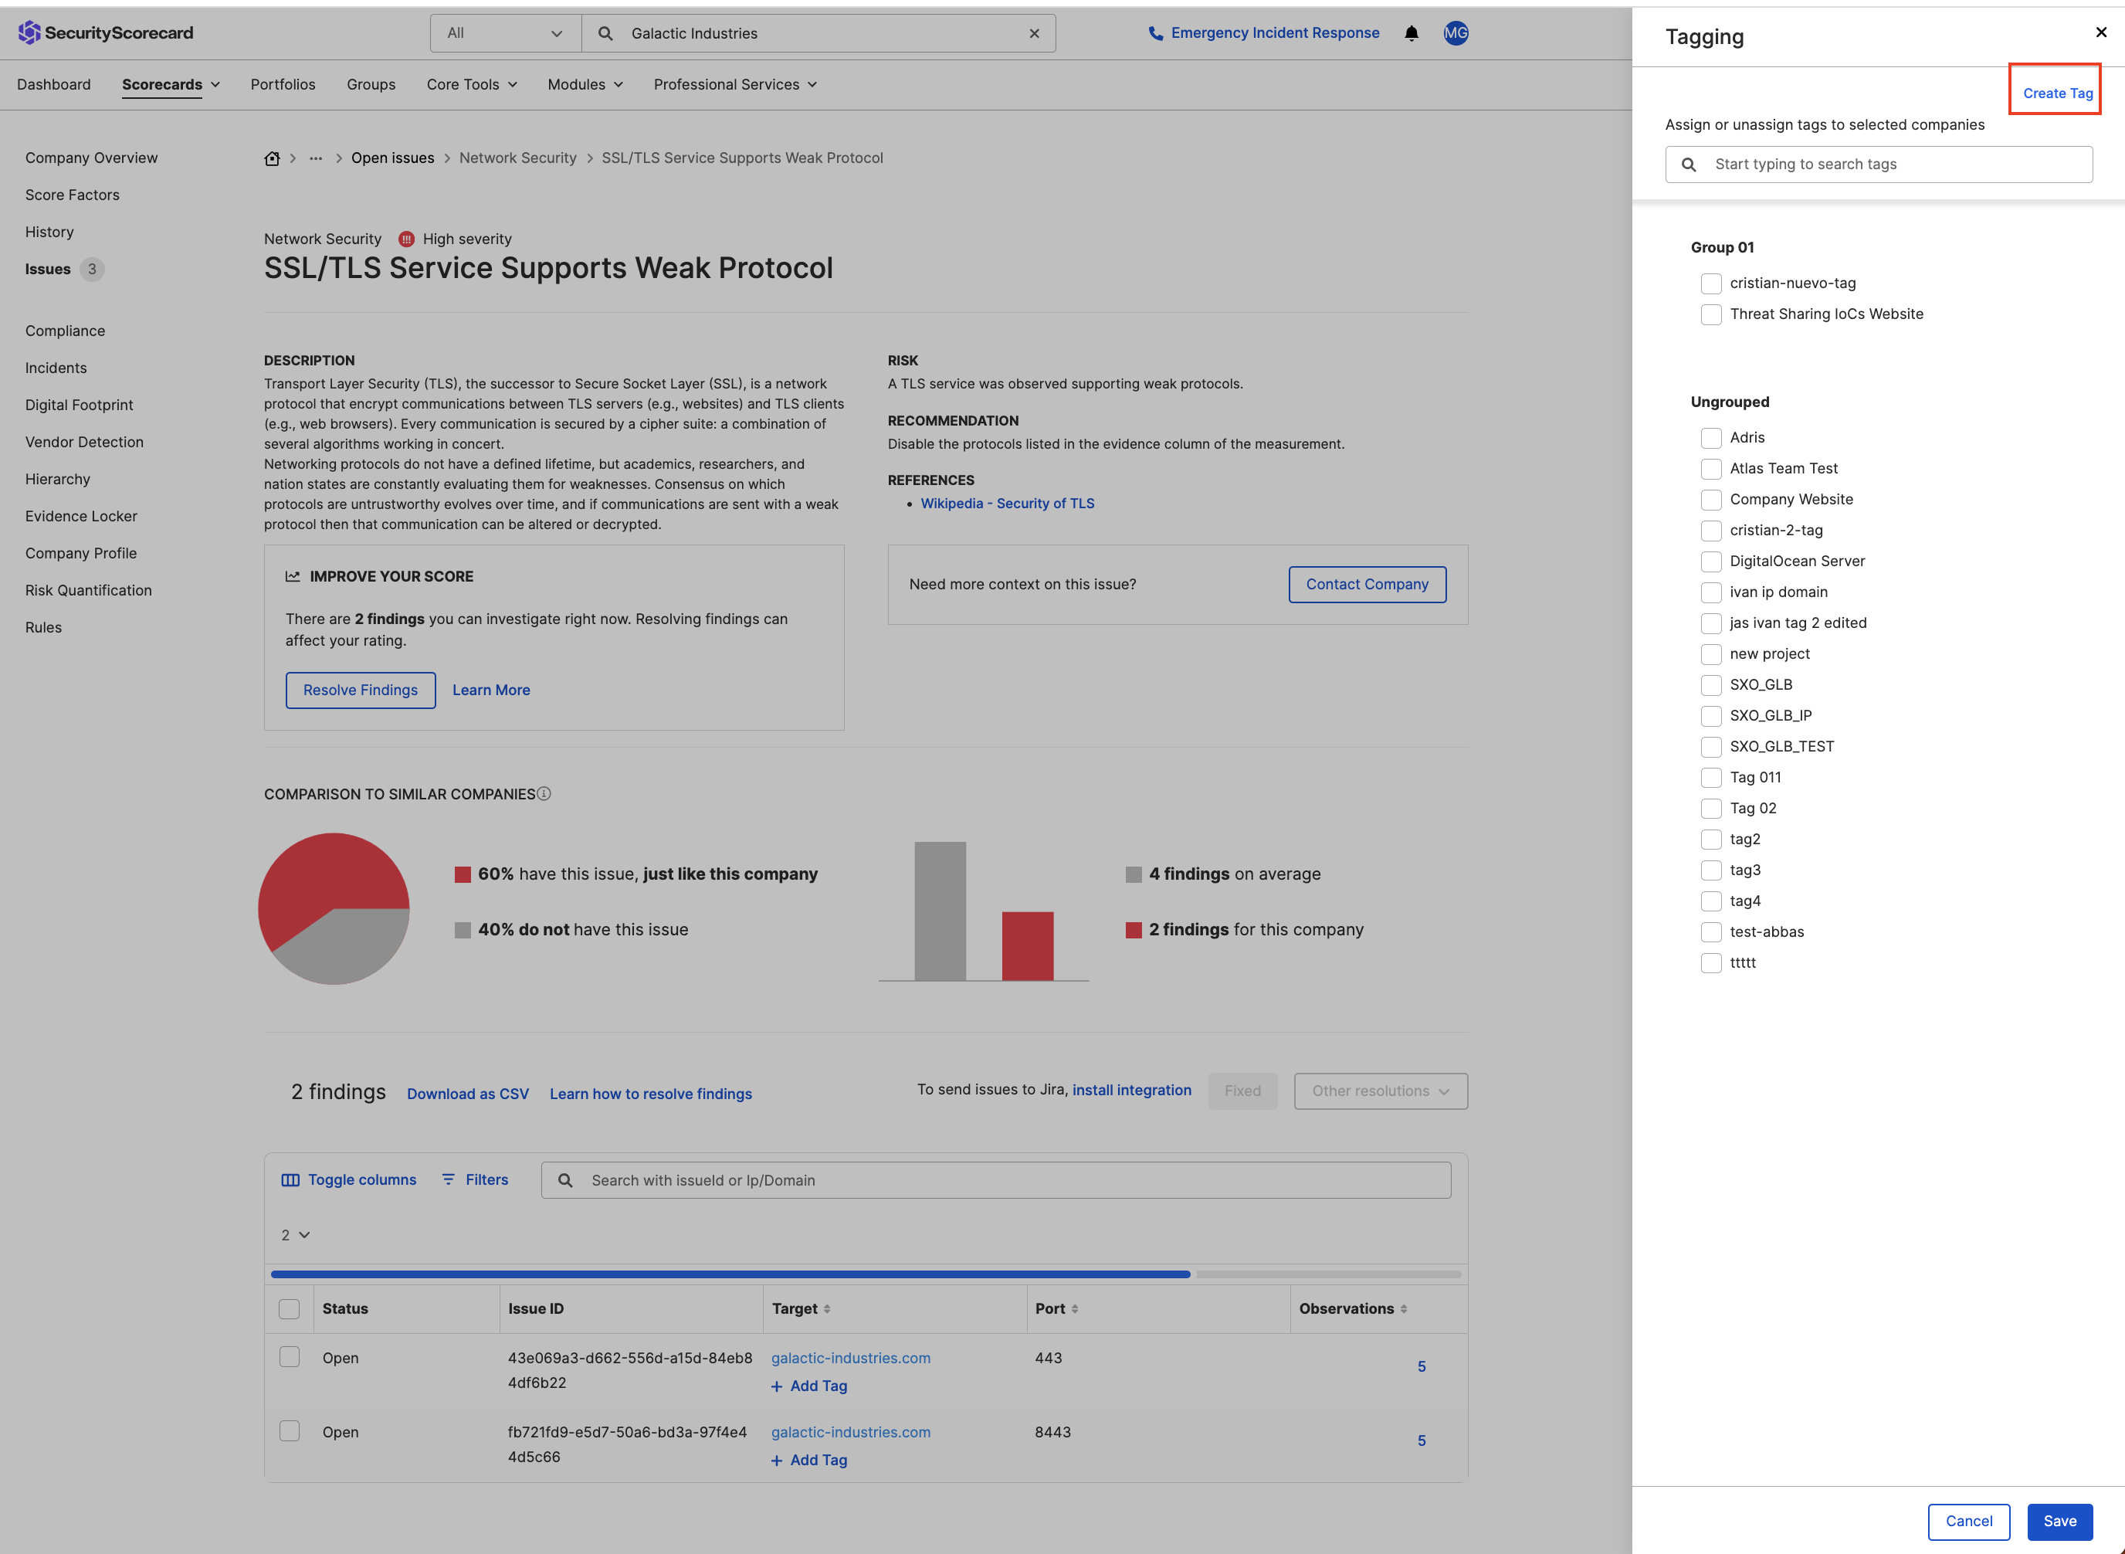The width and height of the screenshot is (2125, 1554).
Task: Open Digital Footprint in sidebar
Action: 79,405
